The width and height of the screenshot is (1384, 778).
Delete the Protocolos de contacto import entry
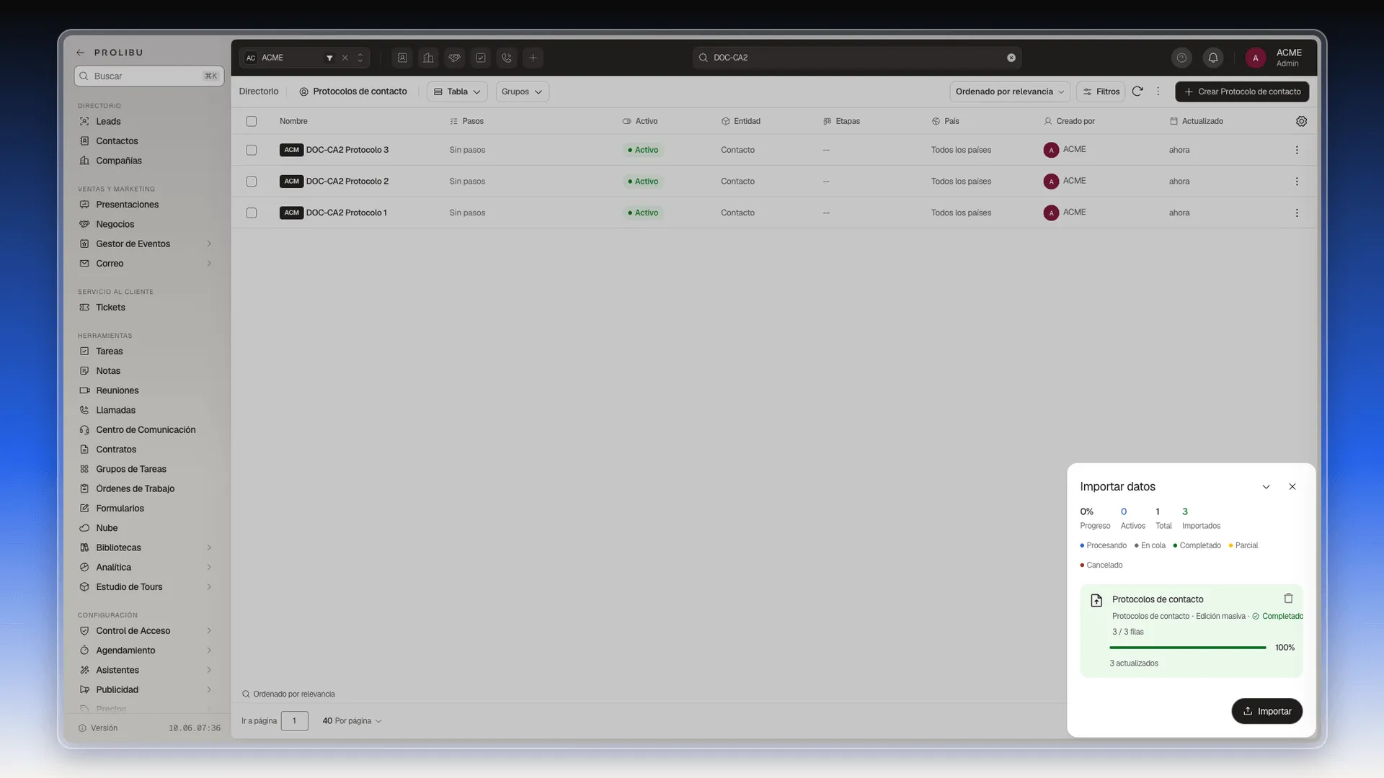[1288, 599]
